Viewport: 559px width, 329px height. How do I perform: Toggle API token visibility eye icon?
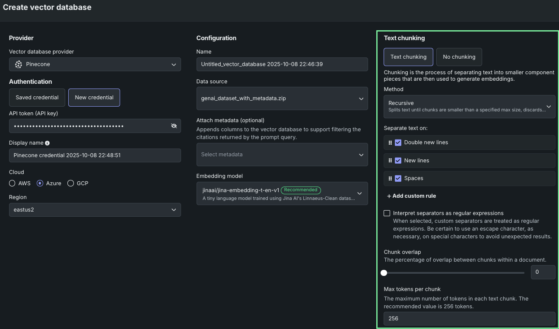coord(174,126)
